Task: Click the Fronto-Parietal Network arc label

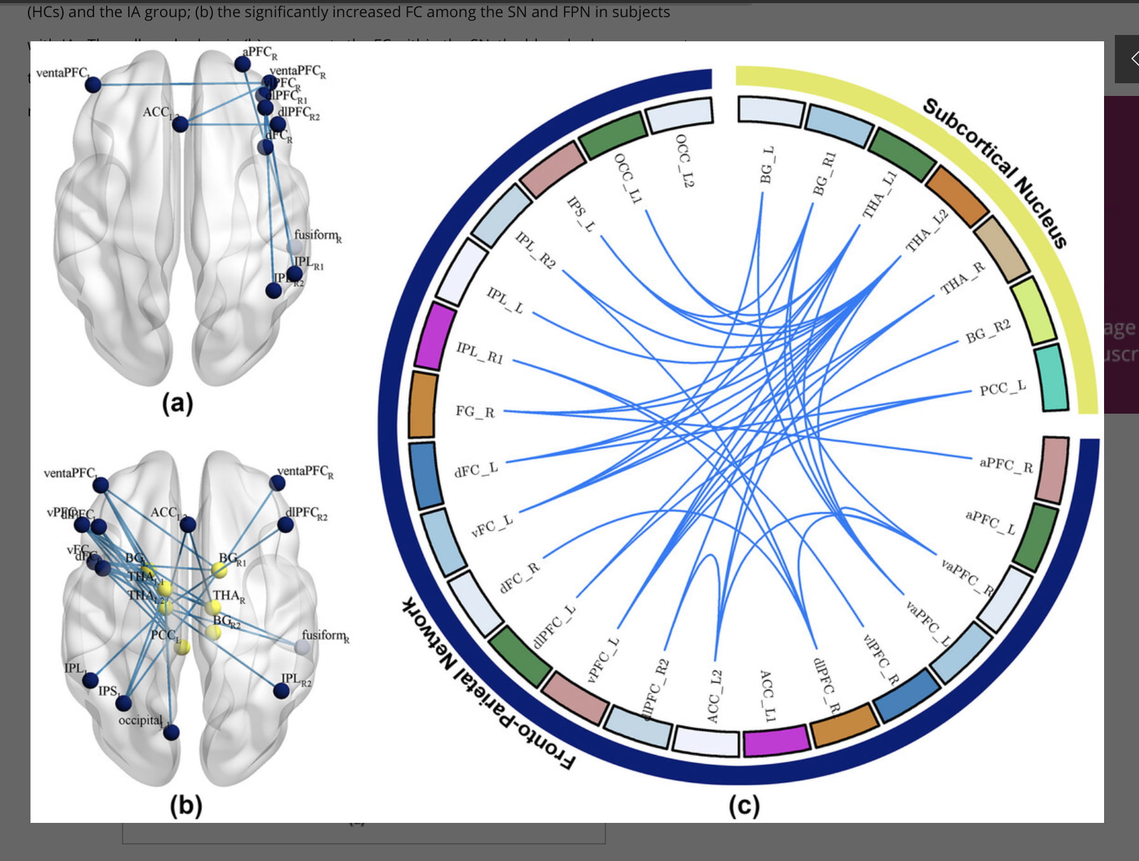Action: [x=488, y=686]
